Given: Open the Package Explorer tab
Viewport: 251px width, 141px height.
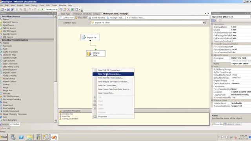Looking at the screenshot, I should [116, 18].
